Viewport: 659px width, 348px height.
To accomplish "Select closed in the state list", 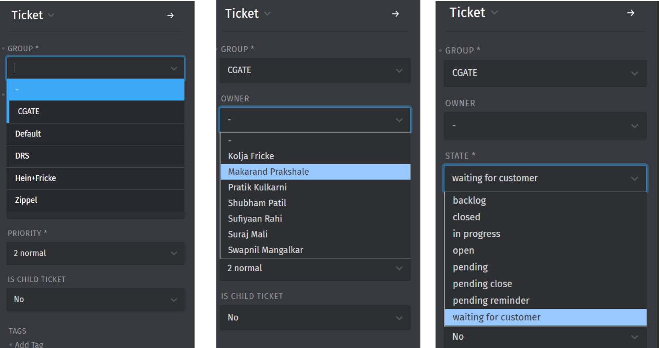I will tap(466, 217).
